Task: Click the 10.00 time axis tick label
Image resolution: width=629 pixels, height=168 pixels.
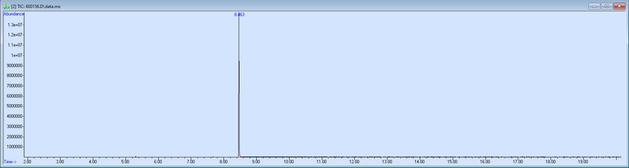Action: coord(289,162)
